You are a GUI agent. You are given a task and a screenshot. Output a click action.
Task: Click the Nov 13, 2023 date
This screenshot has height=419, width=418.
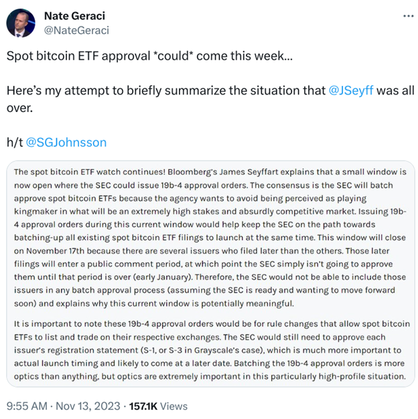(90, 406)
